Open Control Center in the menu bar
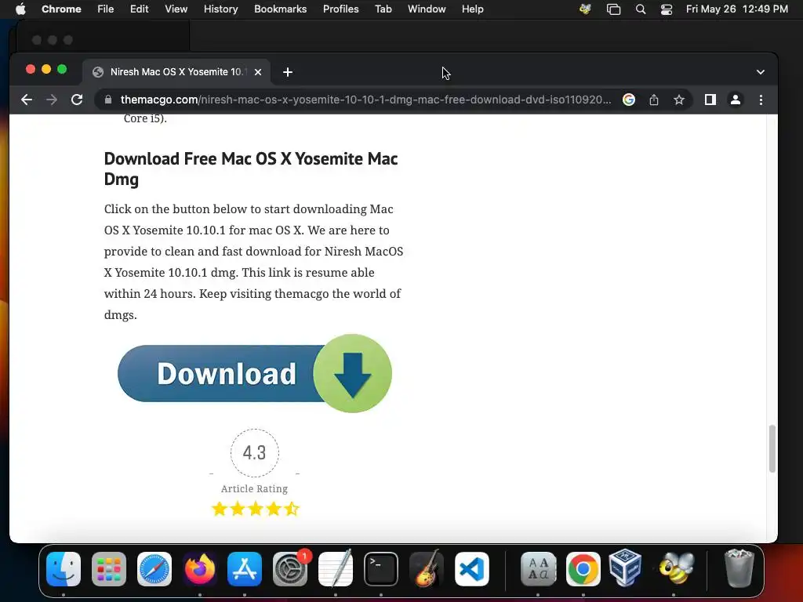 click(x=667, y=9)
